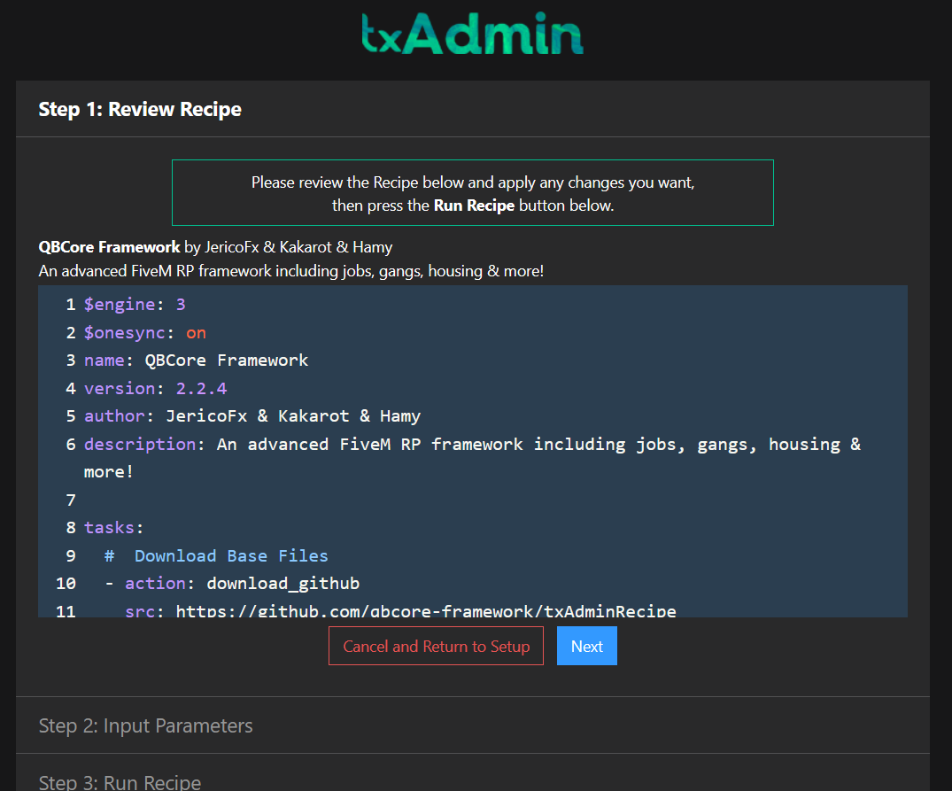Screen dimensions: 952x791
Task: Click the 'Please review the Recipe' notice box
Action: tap(472, 192)
